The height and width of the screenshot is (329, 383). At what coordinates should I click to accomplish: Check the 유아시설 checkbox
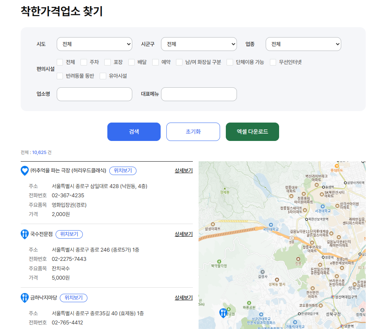[x=103, y=76]
